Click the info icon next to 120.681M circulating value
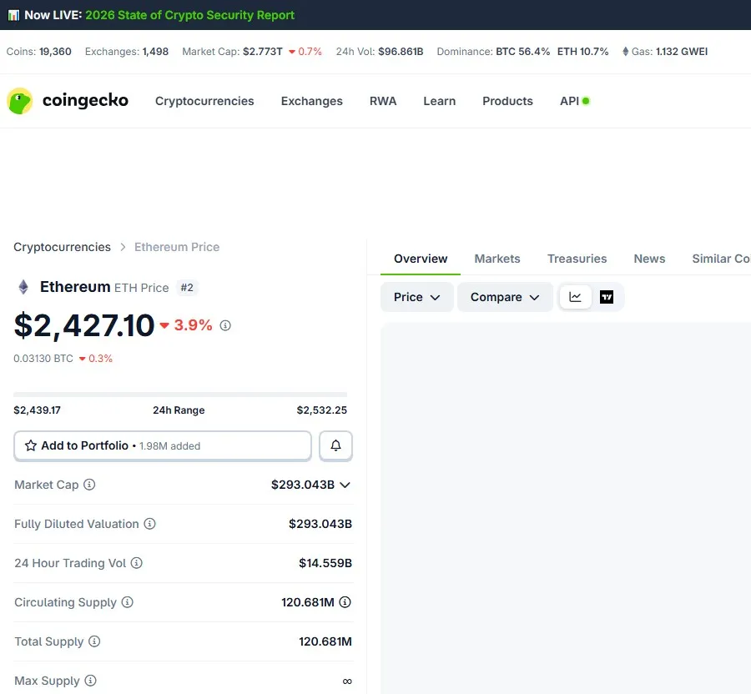 (345, 602)
